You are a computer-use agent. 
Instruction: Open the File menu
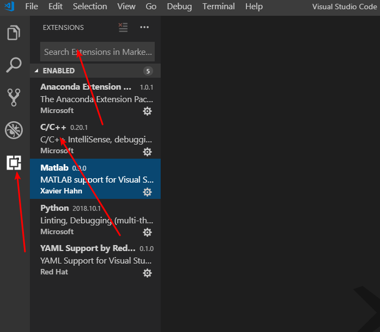tap(31, 7)
